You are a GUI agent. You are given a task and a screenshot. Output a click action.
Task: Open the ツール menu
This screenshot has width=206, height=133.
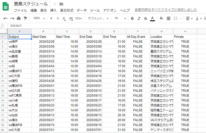(x=95, y=10)
